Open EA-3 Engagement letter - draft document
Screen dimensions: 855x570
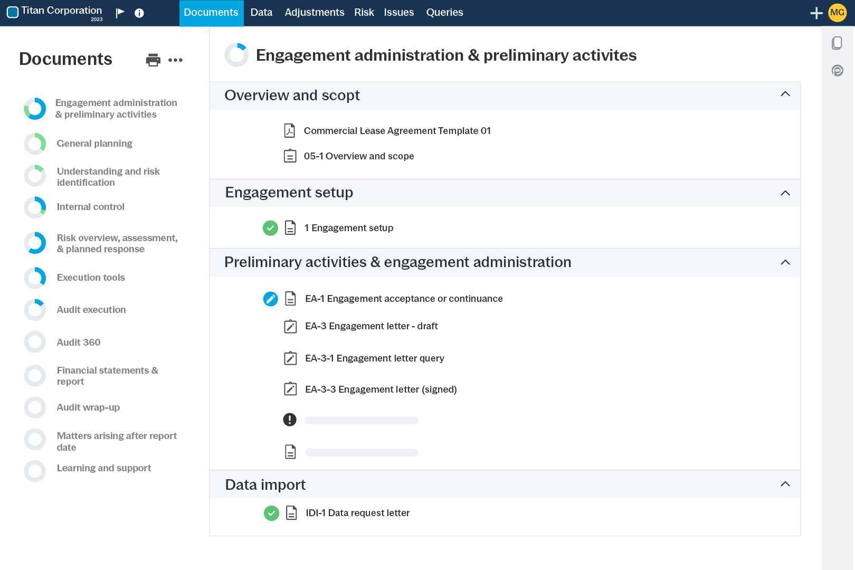[371, 326]
